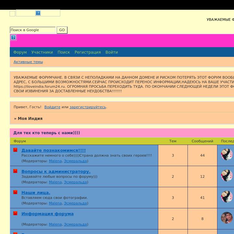234x234 pixels.
Task: Open forum Давайте познакомимся!!!!
Action: (54, 150)
